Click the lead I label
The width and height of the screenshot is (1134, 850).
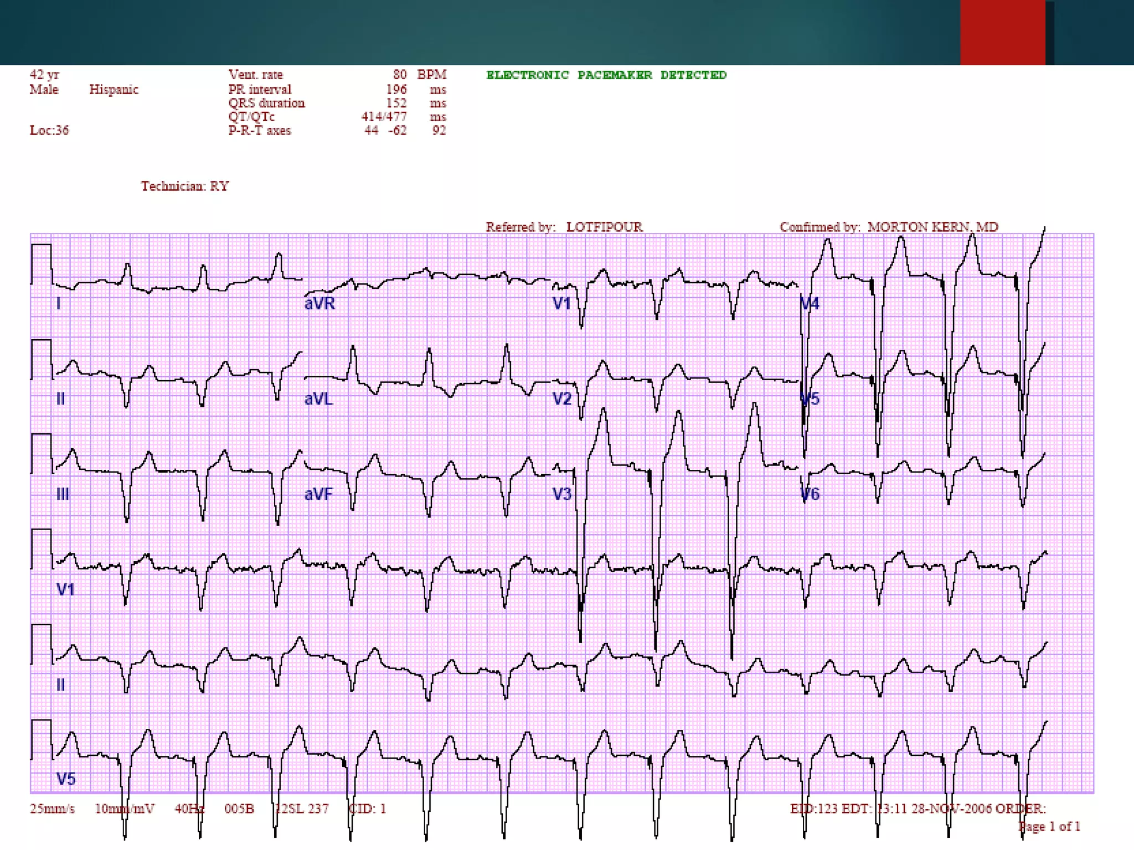[58, 303]
